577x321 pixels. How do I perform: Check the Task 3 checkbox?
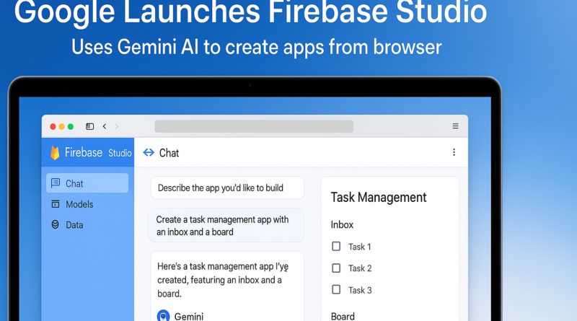tap(336, 289)
